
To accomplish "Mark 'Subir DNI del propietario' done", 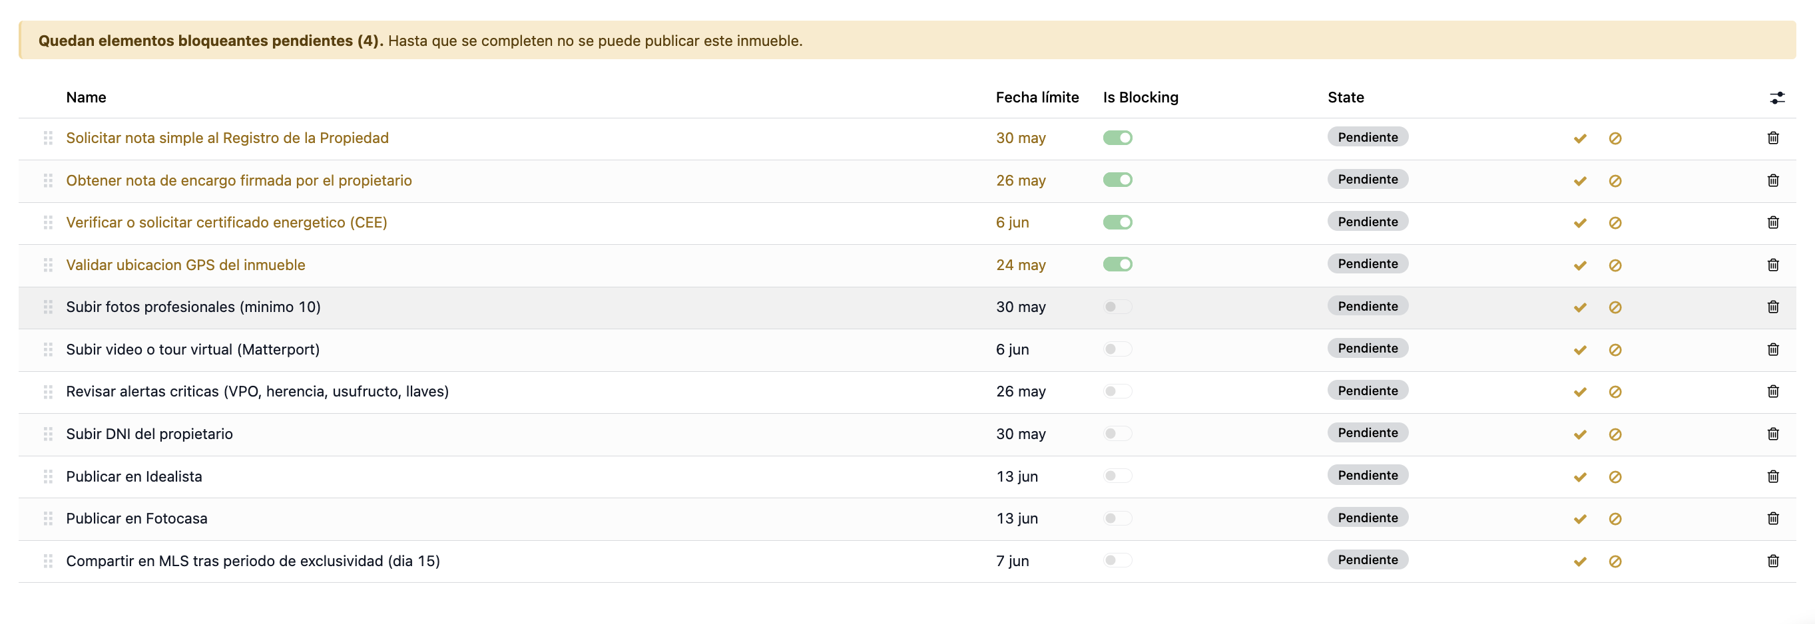I will (1580, 434).
